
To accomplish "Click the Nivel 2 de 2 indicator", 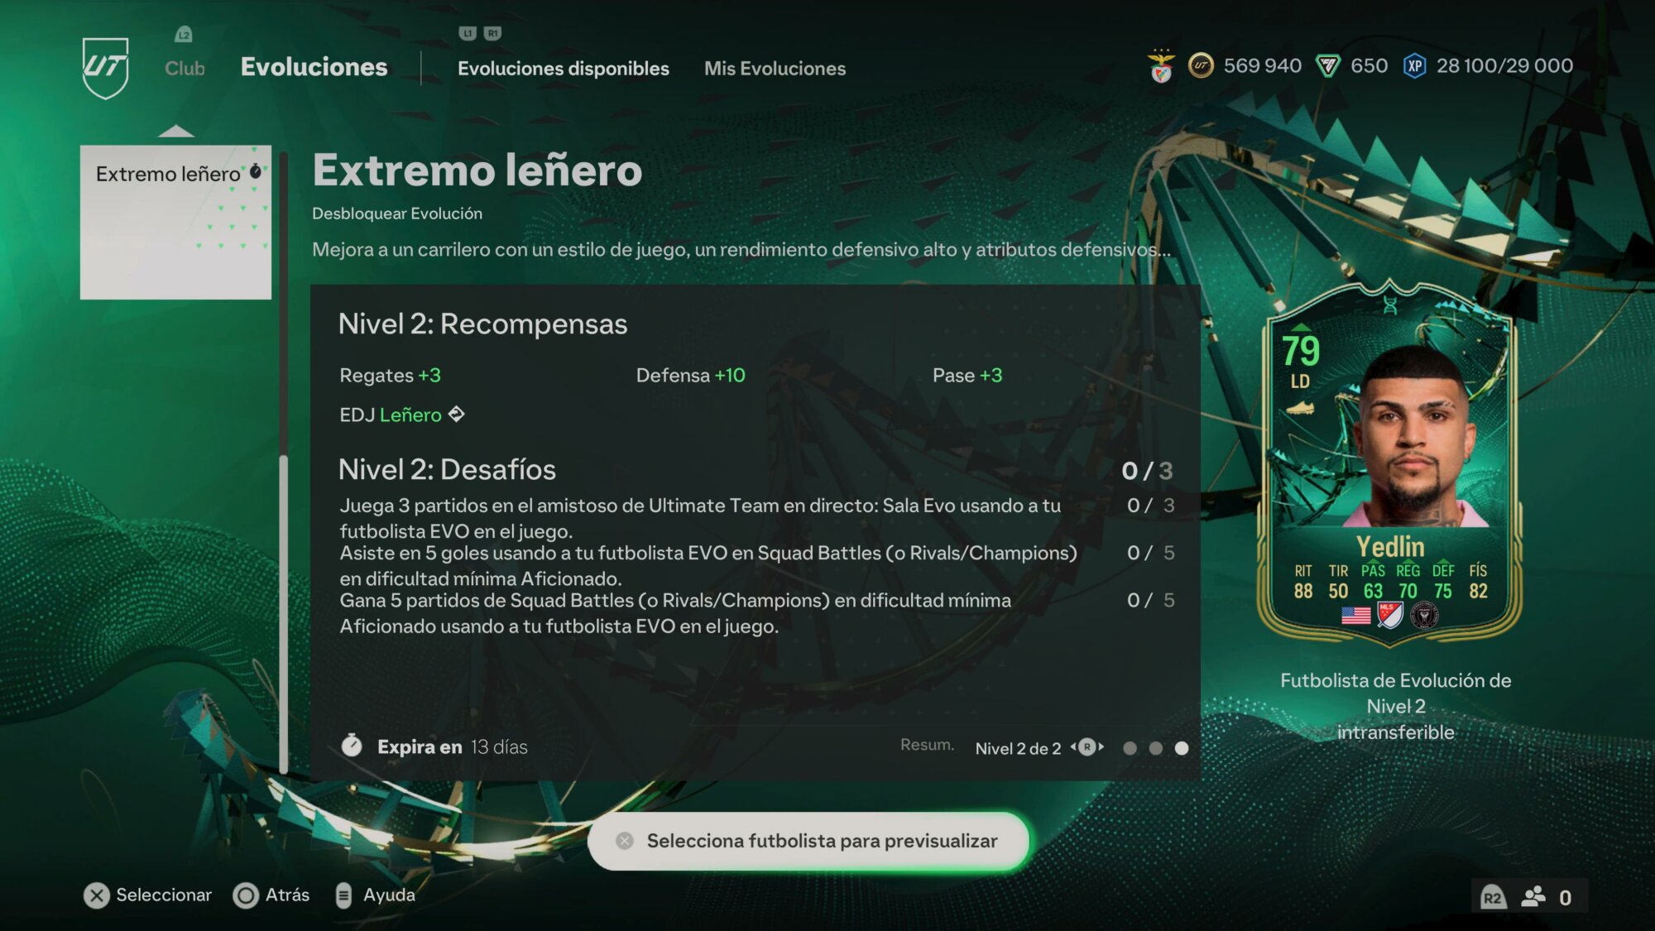I will (x=1018, y=749).
